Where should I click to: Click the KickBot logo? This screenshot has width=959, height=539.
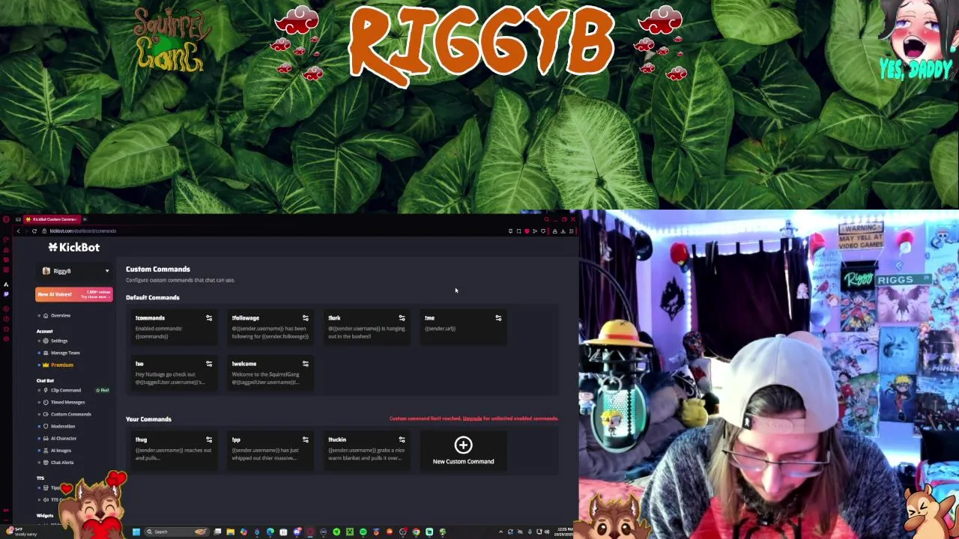click(x=74, y=247)
